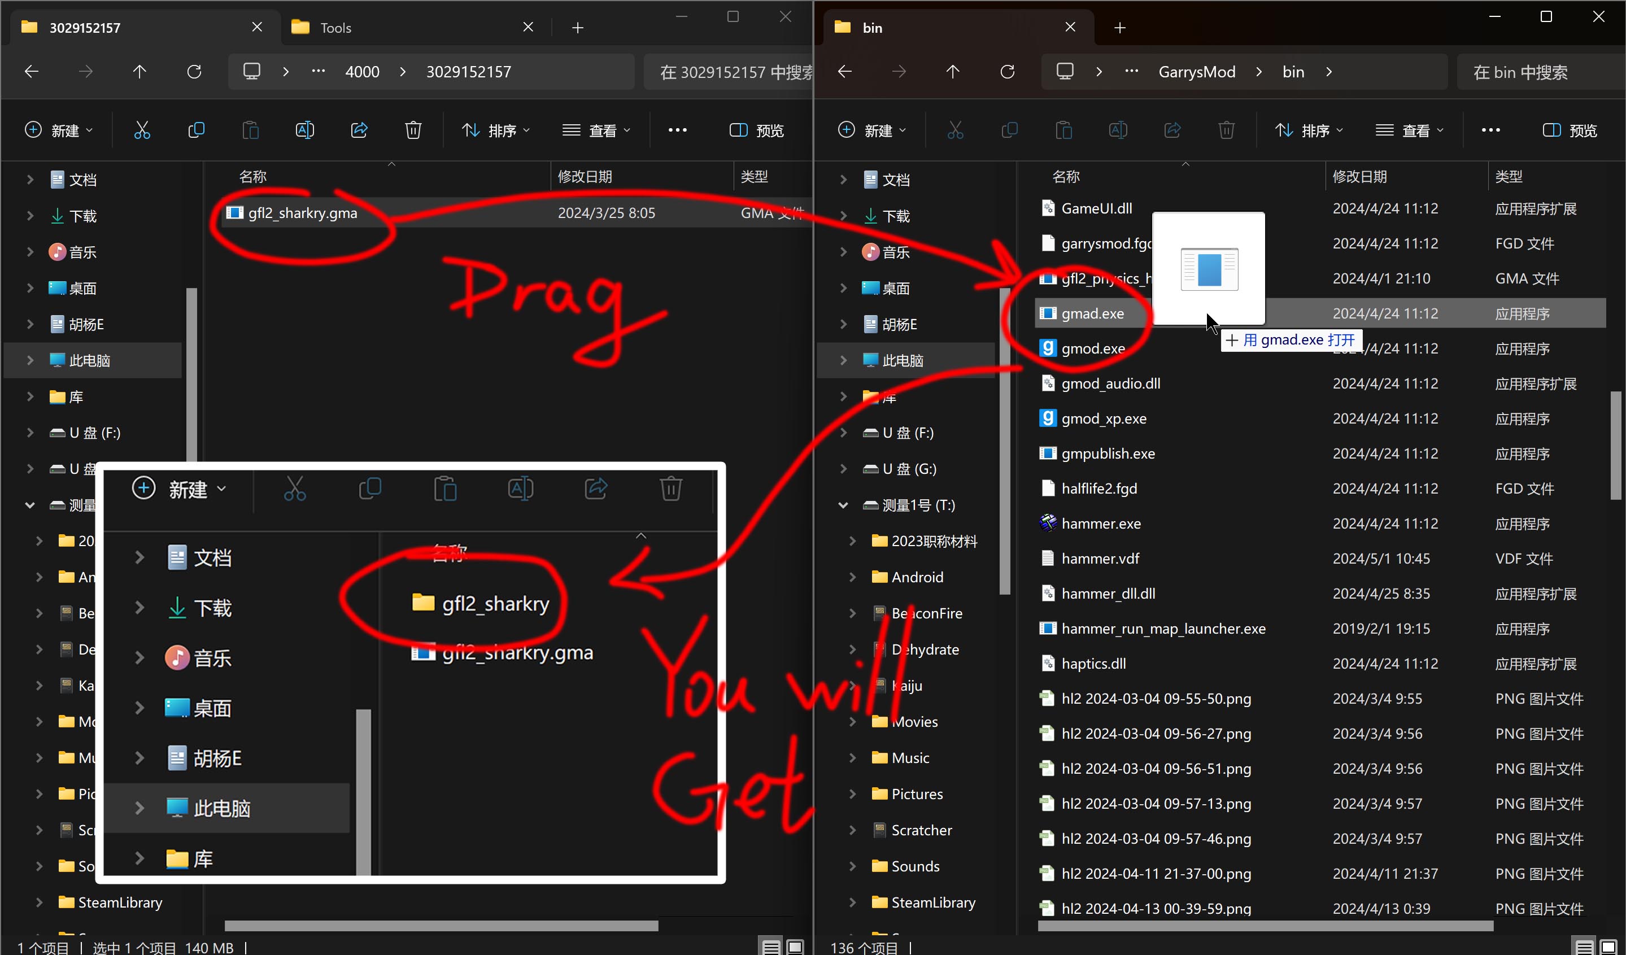Switch to the Tools tab

[x=335, y=28]
